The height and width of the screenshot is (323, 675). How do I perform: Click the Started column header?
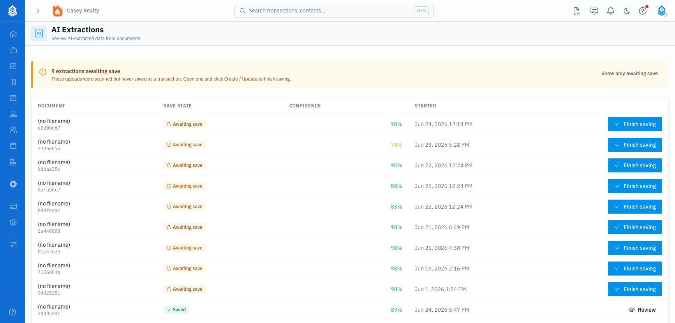pyautogui.click(x=425, y=106)
